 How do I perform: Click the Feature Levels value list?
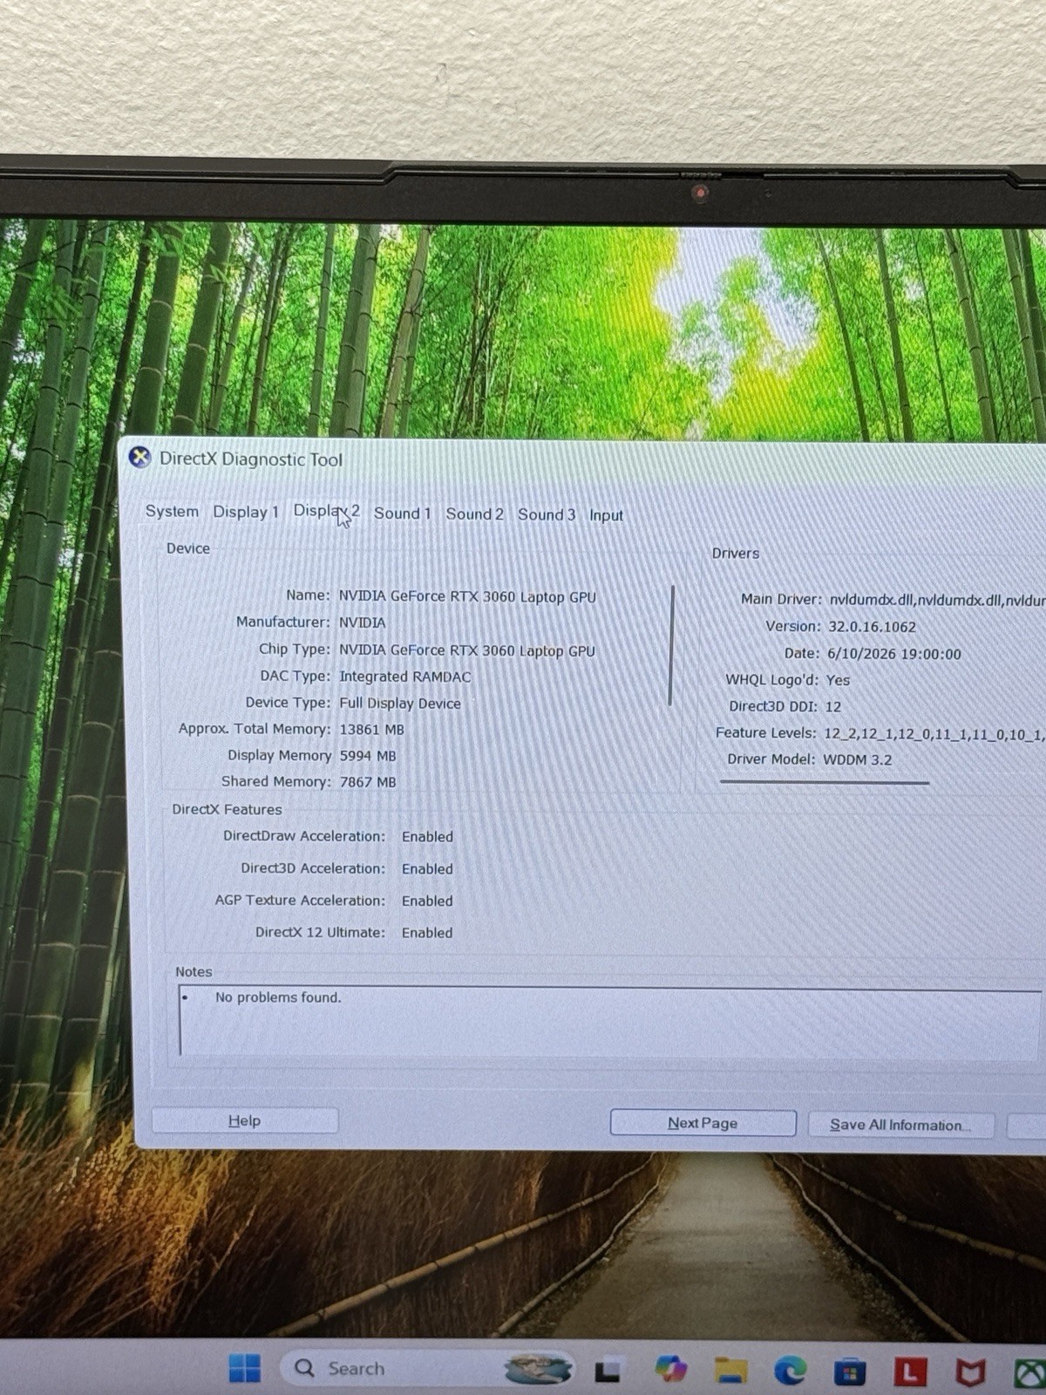[x=934, y=734]
